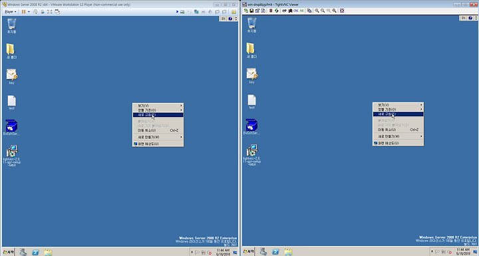Open New submenu in VMware context menu

[x=158, y=137]
